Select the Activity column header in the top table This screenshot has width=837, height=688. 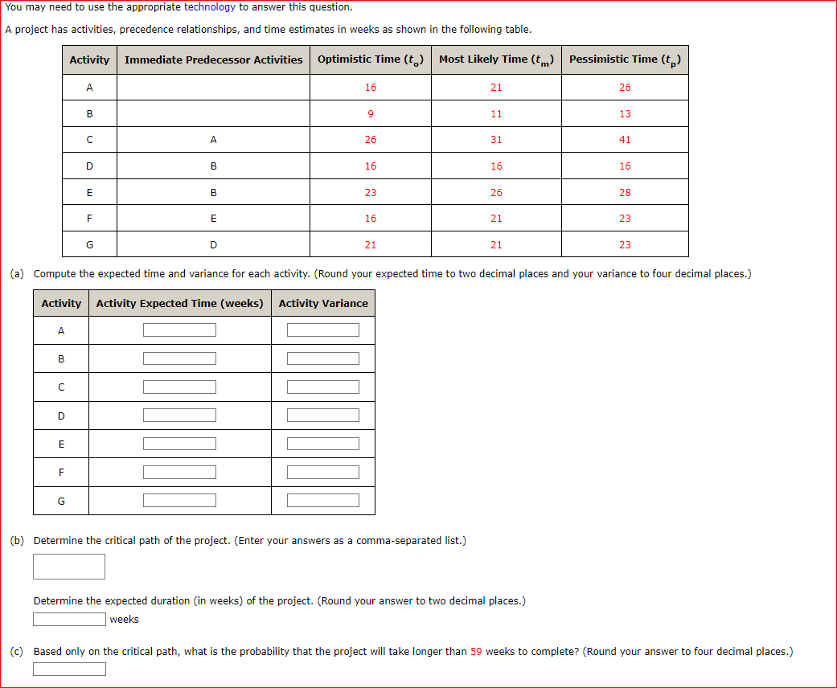pyautogui.click(x=89, y=59)
